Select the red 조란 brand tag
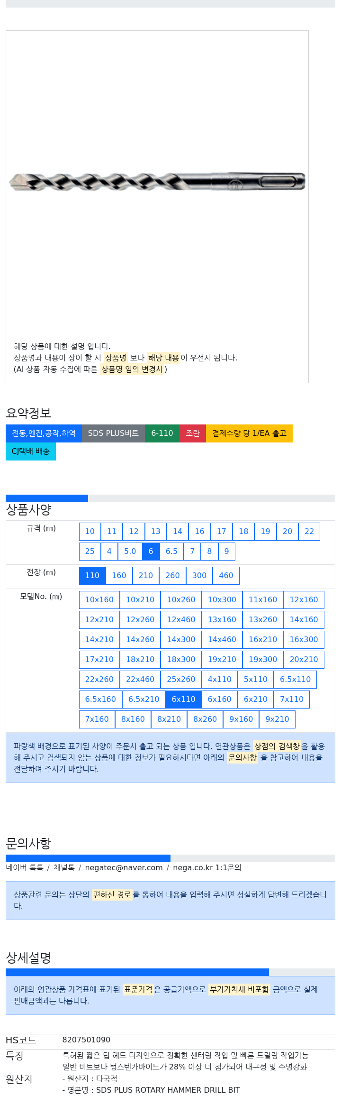 coord(193,433)
